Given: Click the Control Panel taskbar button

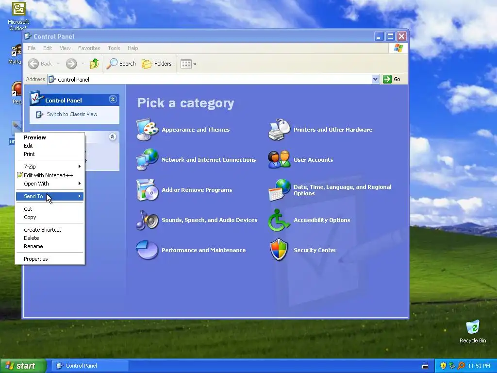Looking at the screenshot, I should coord(89,366).
